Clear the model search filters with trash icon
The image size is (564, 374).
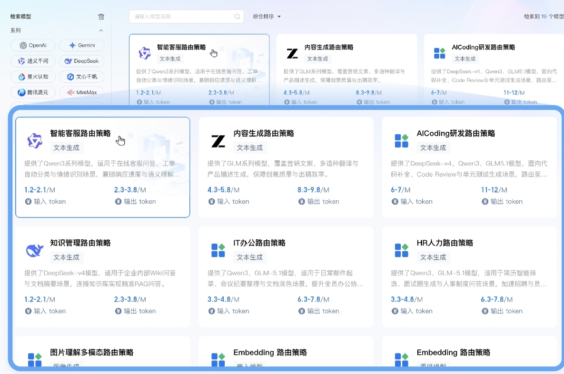pos(101,17)
